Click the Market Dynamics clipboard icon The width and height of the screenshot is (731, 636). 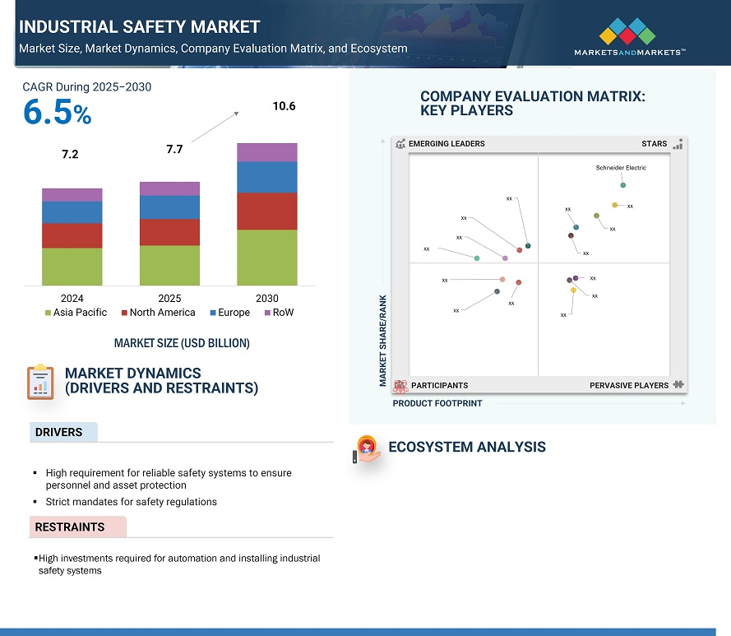tap(39, 382)
